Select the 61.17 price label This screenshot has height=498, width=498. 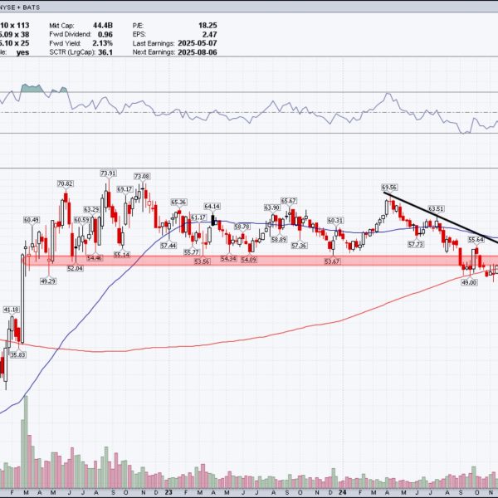[199, 217]
